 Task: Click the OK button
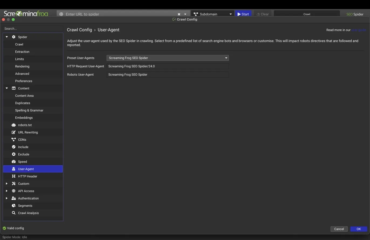click(359, 229)
